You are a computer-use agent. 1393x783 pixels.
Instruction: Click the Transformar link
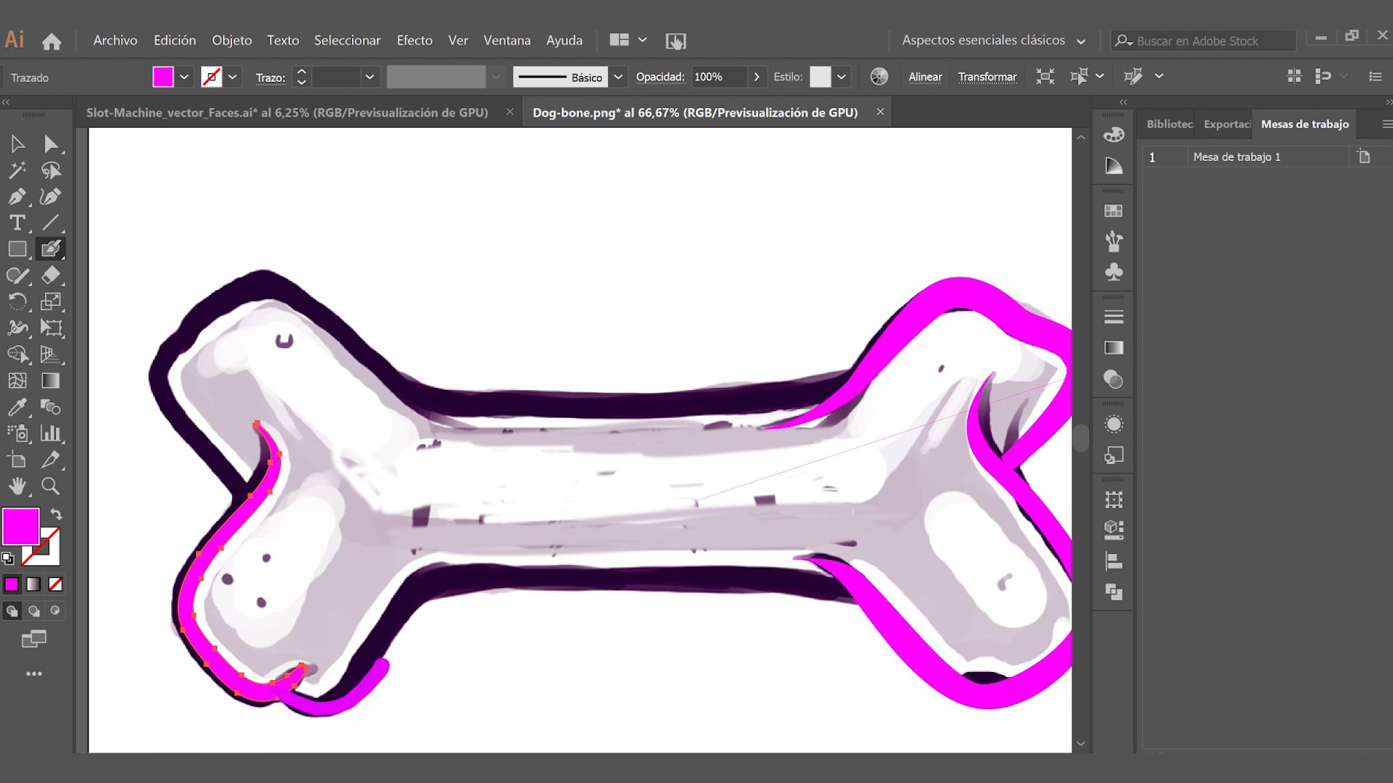click(x=988, y=76)
